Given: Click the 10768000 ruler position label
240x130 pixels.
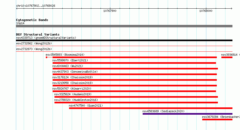Looking at the screenshot, I should [206, 11].
